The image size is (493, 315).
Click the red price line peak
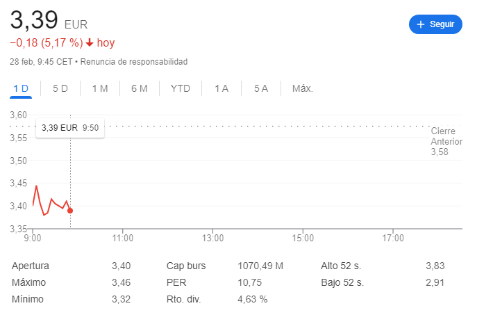pos(37,186)
